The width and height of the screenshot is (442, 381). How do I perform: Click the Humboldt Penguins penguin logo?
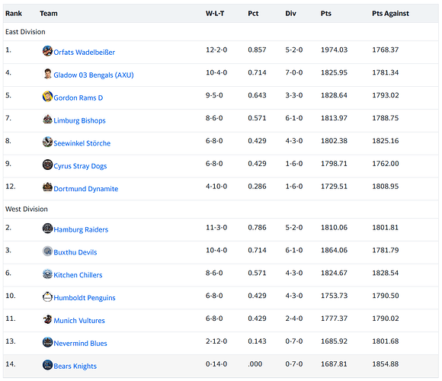pos(47,296)
